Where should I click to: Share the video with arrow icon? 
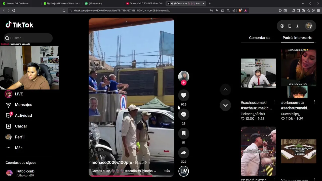184,153
